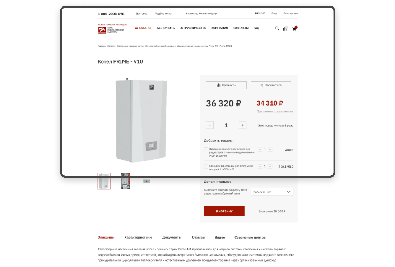Click the Lemax logo
The height and width of the screenshot is (267, 395).
tap(112, 29)
